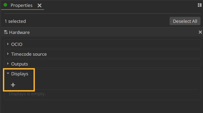Click the Hardware header title
The height and width of the screenshot is (113, 203).
click(19, 32)
